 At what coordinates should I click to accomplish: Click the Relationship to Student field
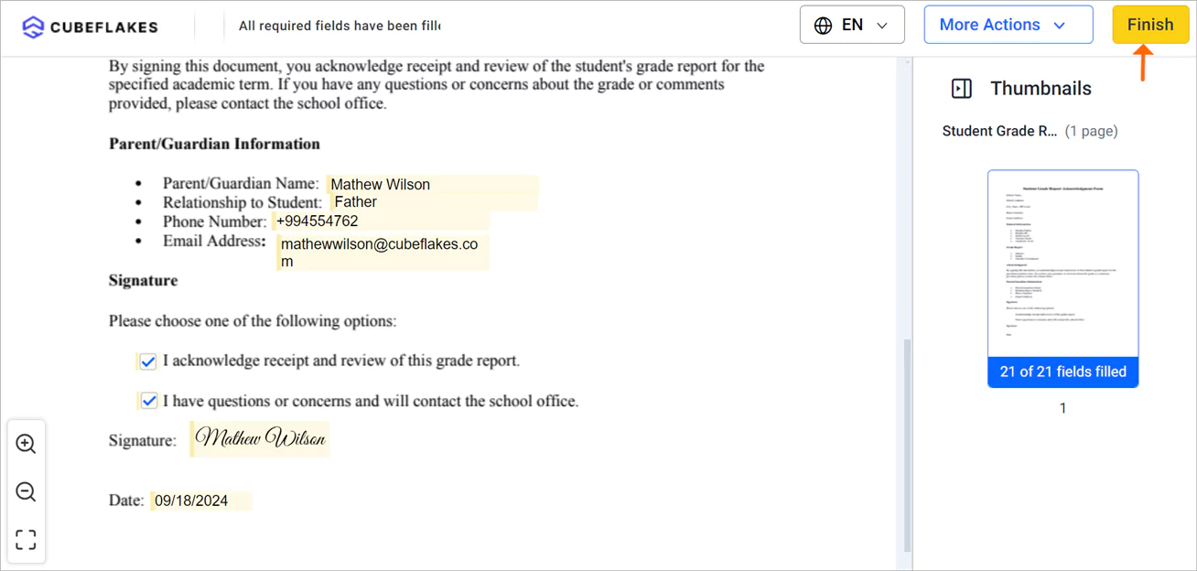point(434,202)
